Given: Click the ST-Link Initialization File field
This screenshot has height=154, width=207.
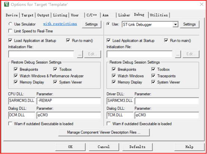Looking at the screenshot, I should (139, 54).
